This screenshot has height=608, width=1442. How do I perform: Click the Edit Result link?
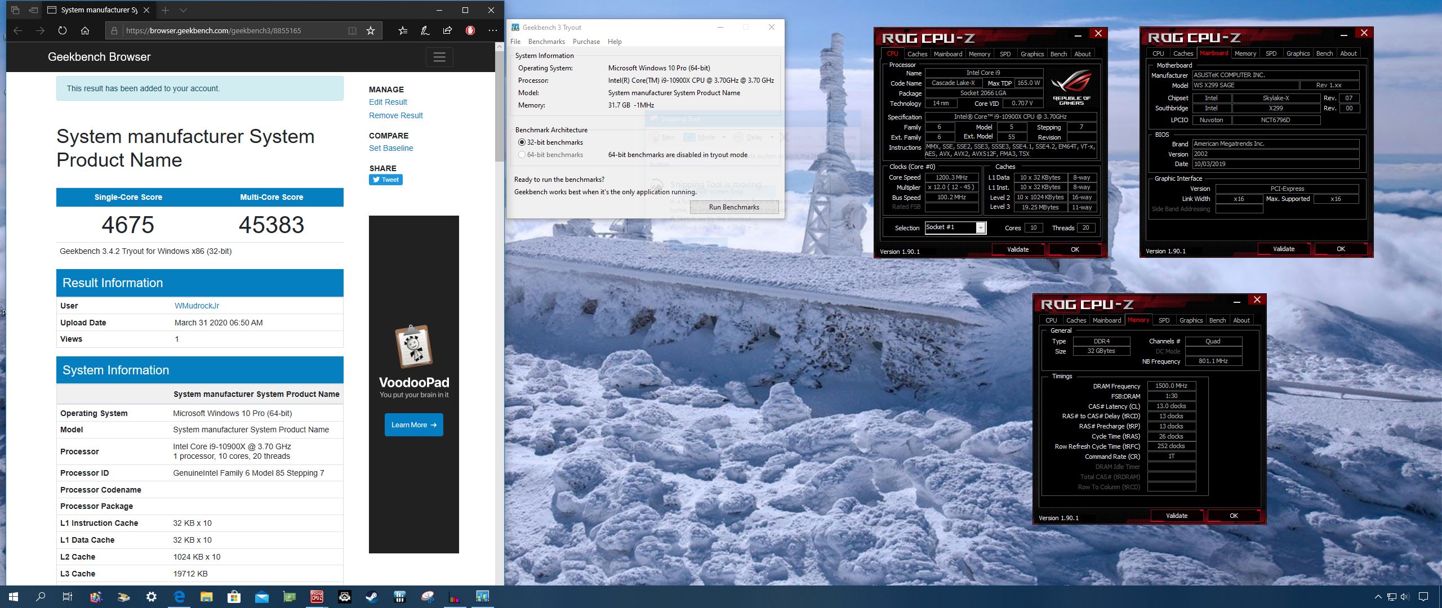(388, 102)
